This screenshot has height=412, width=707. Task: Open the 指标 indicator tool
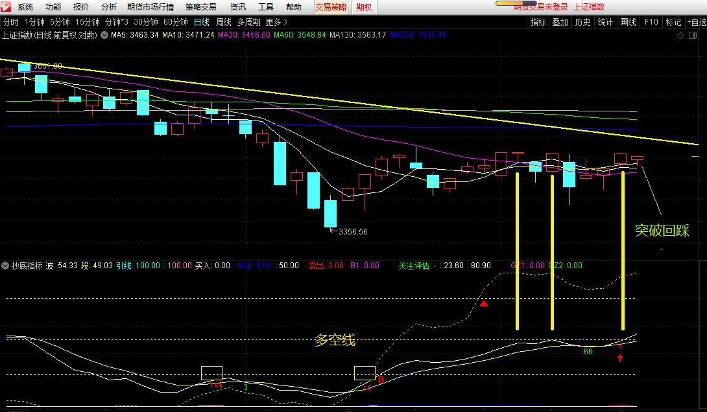(538, 22)
